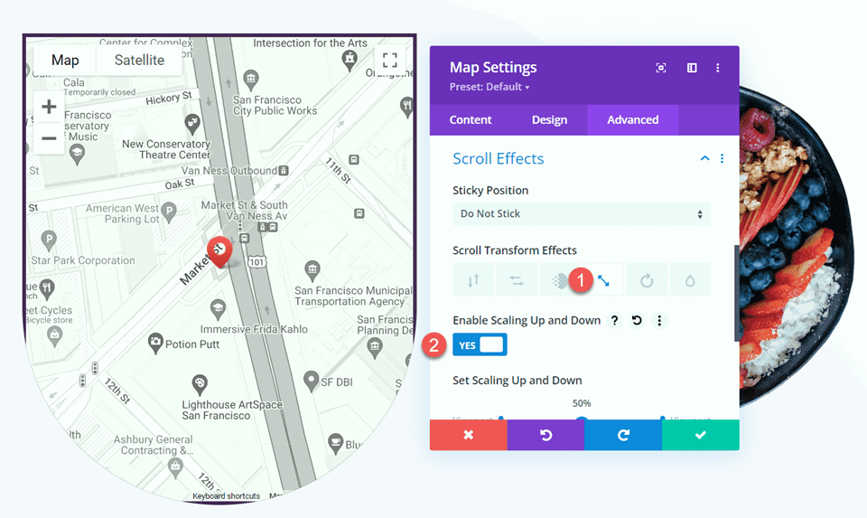Switch to Content tab
The width and height of the screenshot is (867, 518).
coord(471,119)
